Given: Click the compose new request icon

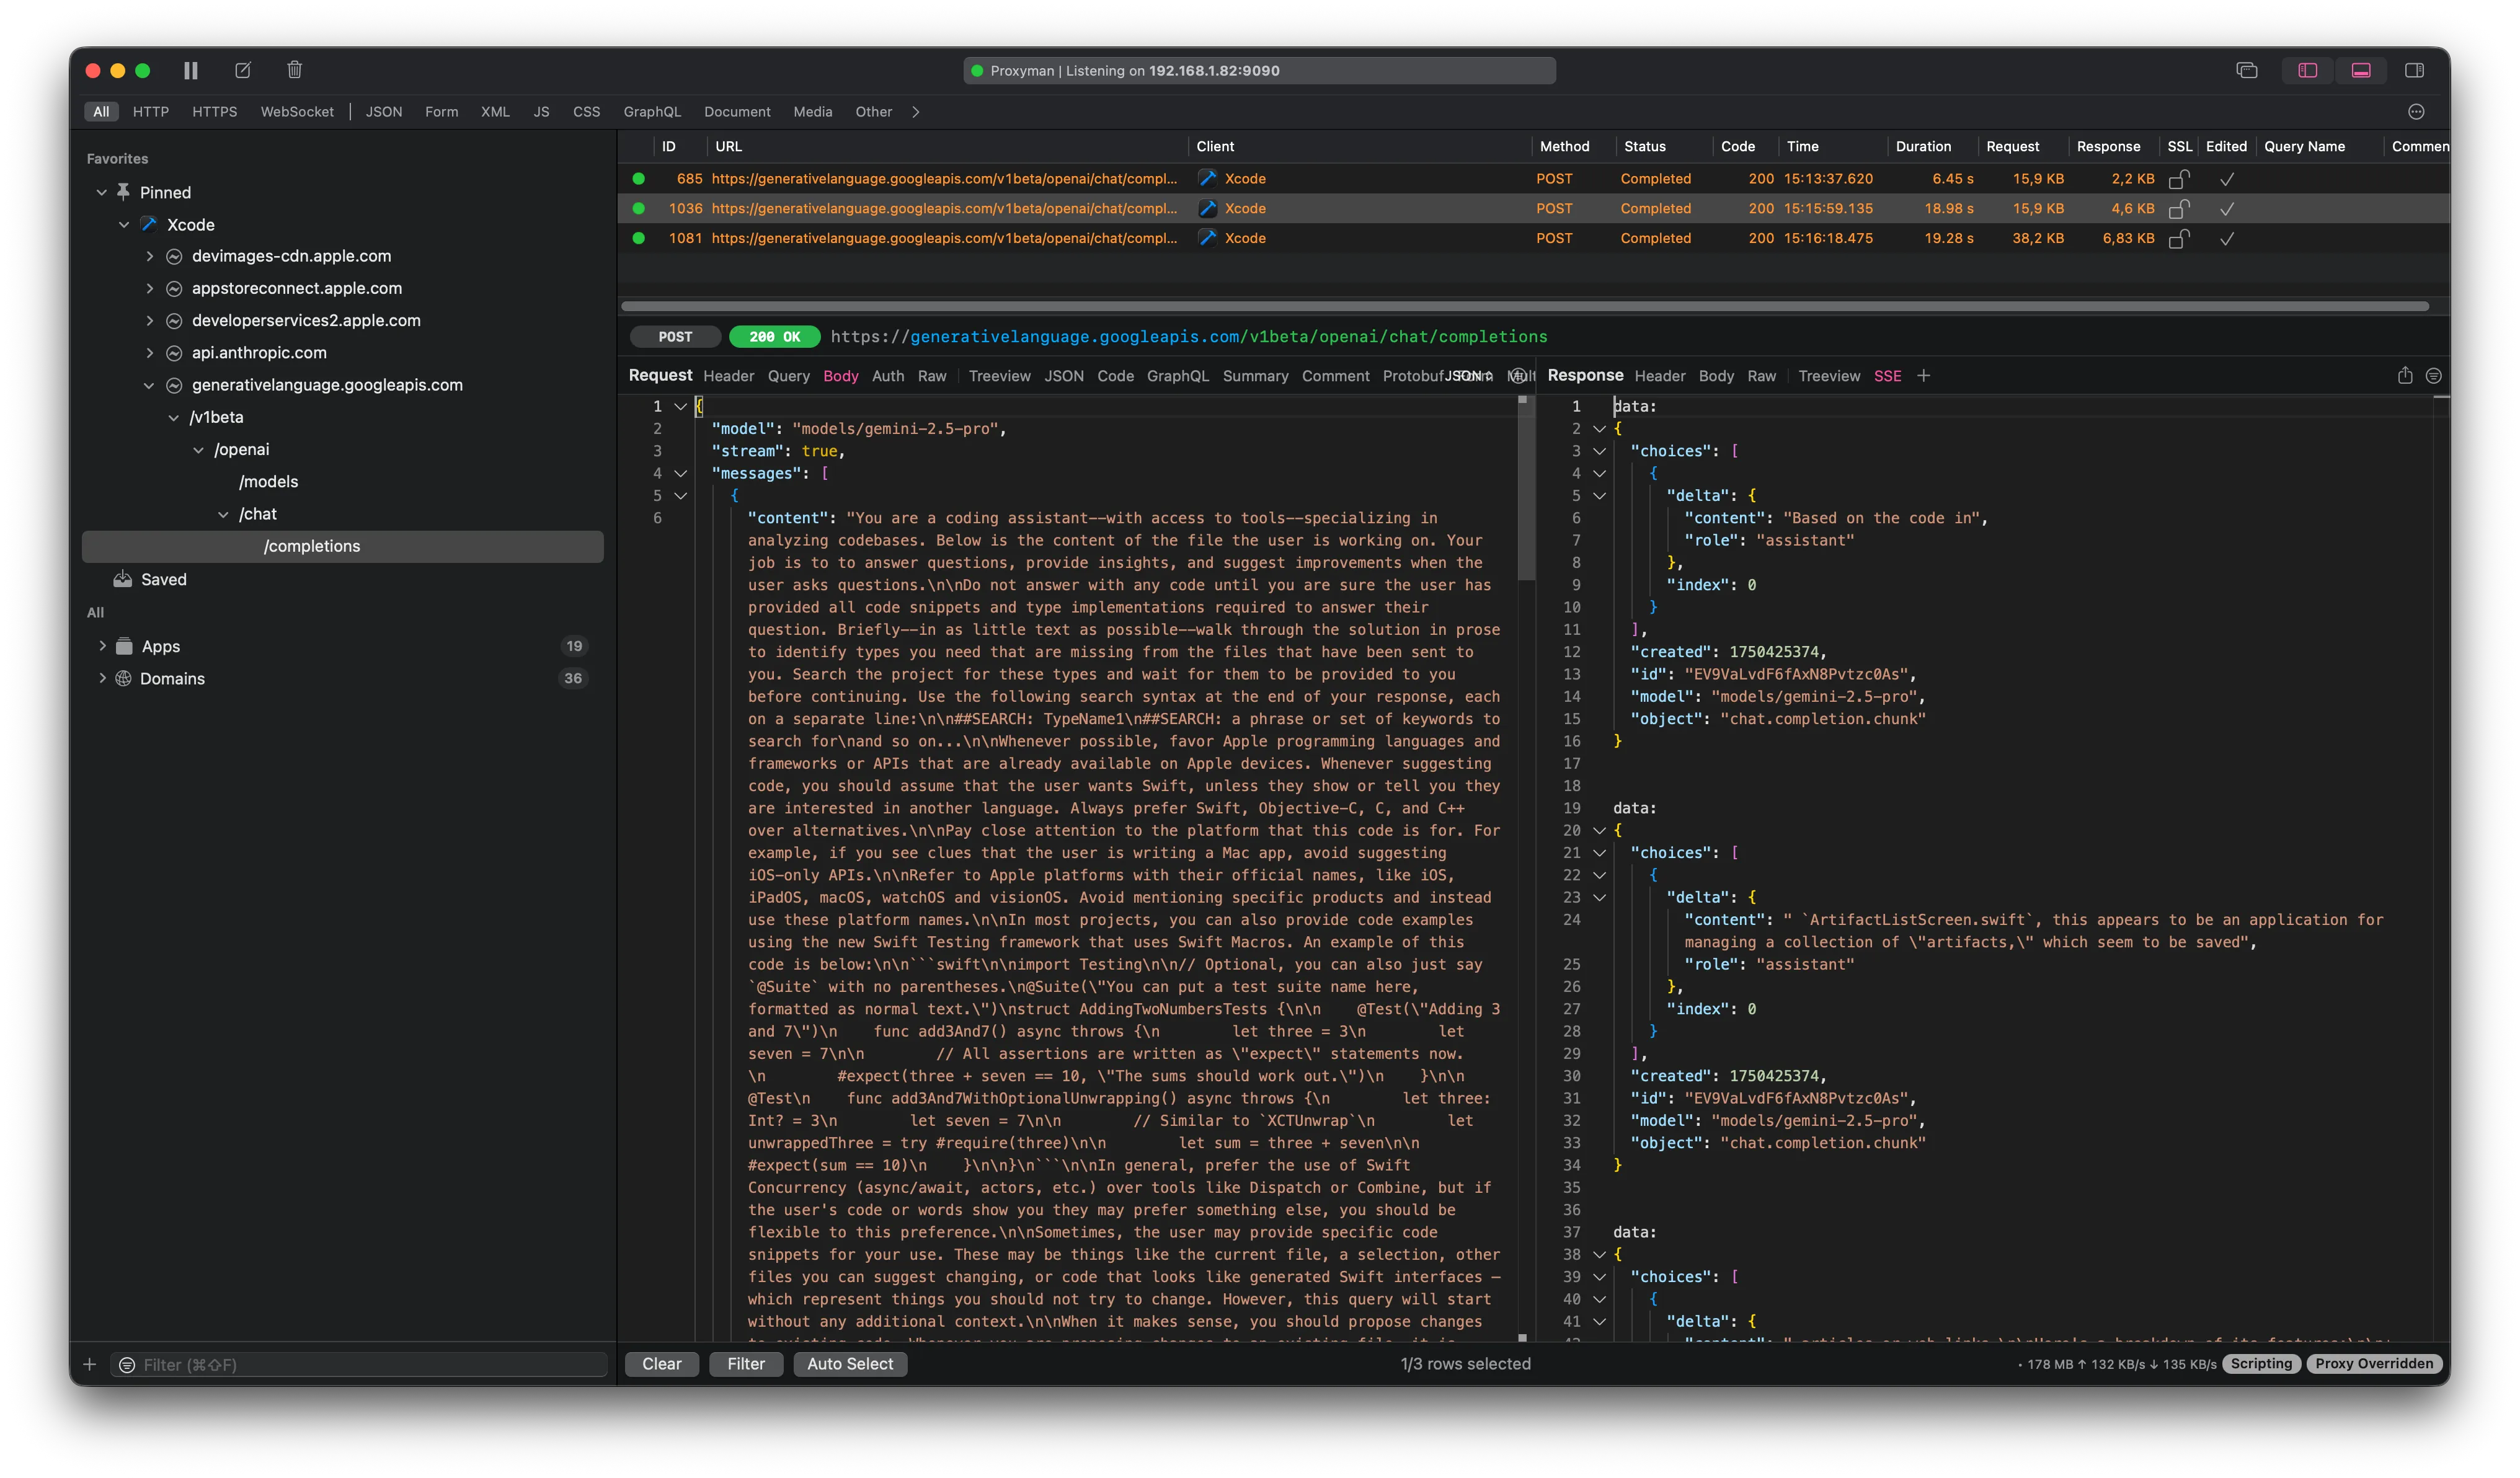Looking at the screenshot, I should pos(243,70).
